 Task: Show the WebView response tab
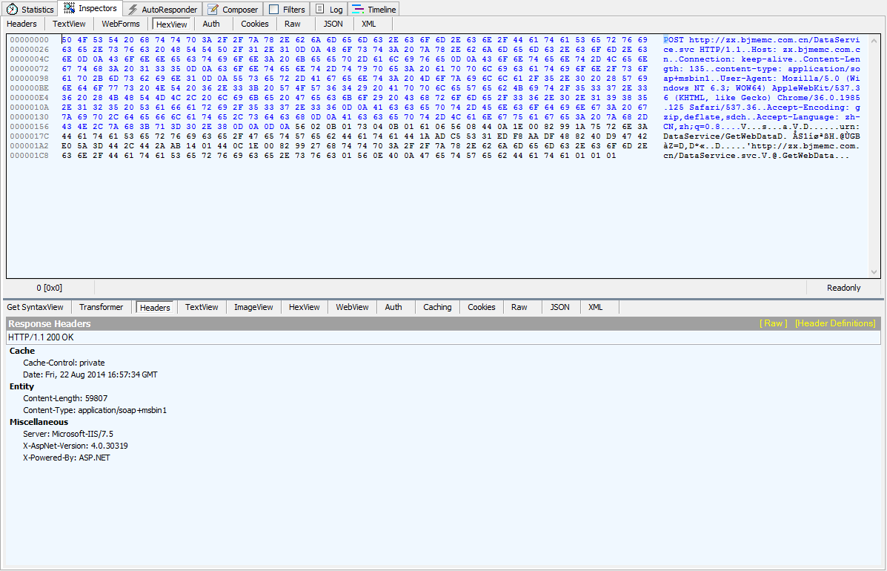(x=352, y=307)
